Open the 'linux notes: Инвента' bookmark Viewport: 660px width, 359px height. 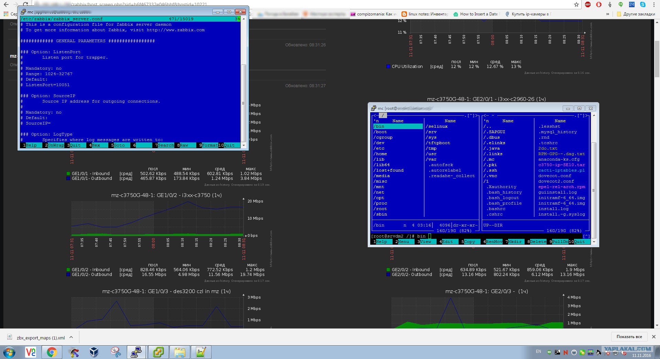(425, 14)
